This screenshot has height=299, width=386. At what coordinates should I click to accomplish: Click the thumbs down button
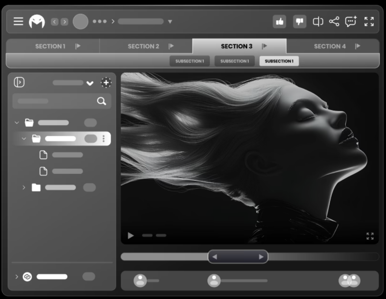pyautogui.click(x=300, y=22)
